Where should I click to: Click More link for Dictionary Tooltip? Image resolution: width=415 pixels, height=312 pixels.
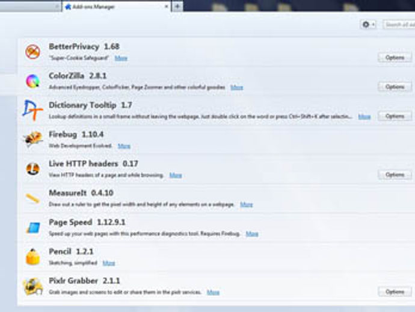pyautogui.click(x=364, y=117)
